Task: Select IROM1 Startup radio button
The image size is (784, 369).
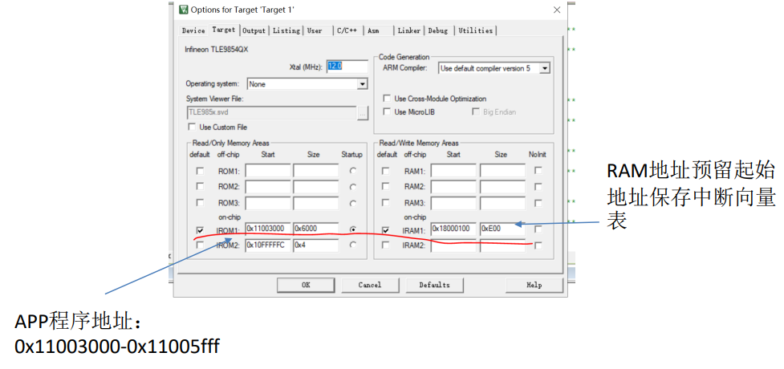Action: pyautogui.click(x=354, y=229)
